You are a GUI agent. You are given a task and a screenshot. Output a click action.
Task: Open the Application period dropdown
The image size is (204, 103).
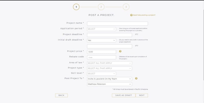[101, 29]
